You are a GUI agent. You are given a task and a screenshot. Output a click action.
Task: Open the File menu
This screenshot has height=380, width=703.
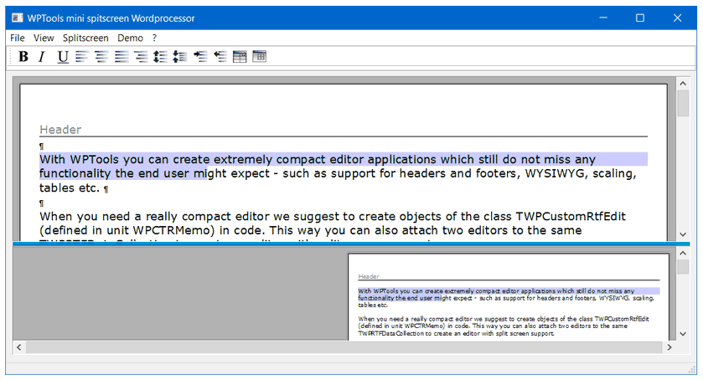18,38
